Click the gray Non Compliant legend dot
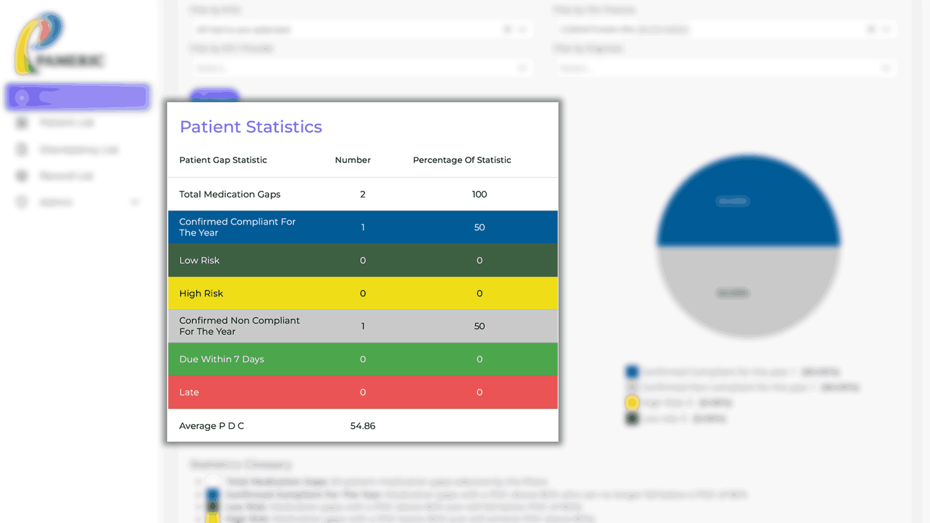The width and height of the screenshot is (930, 523). [632, 387]
